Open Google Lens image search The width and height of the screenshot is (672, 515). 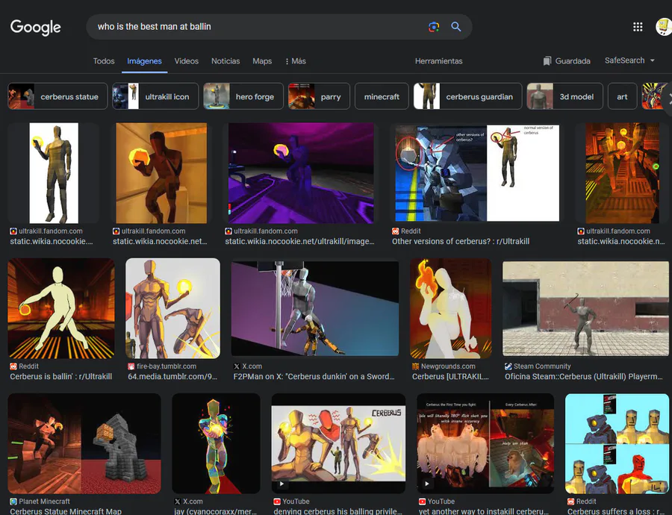(434, 27)
